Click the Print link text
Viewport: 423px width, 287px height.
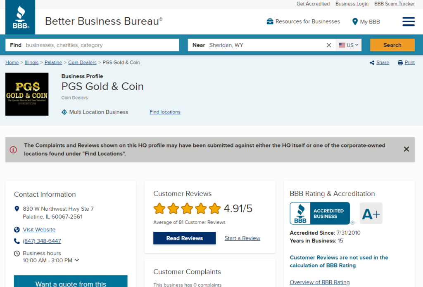point(409,62)
